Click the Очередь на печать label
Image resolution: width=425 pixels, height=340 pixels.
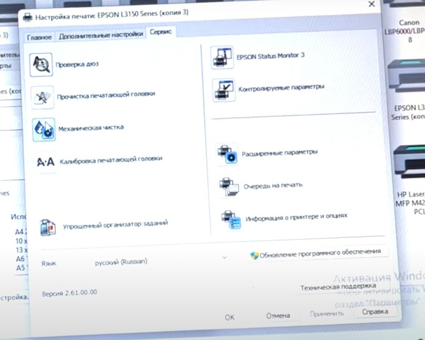pos(273,186)
